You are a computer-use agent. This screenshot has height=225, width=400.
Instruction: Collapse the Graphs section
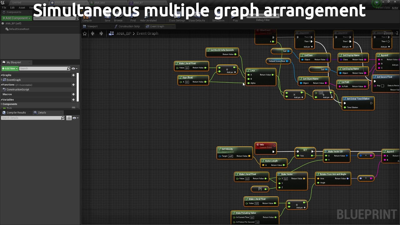[2, 75]
